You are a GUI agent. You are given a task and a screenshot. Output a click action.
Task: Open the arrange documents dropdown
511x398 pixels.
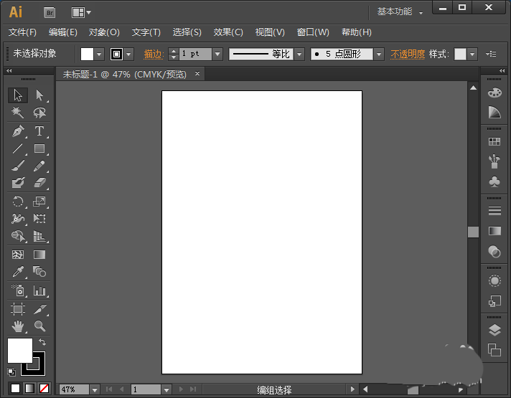(81, 13)
